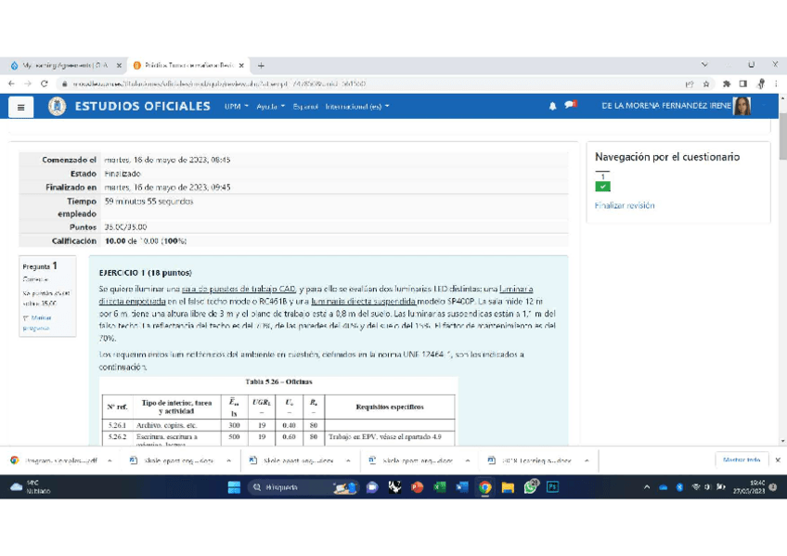
Task: Click the notifications bell icon
Action: [553, 106]
